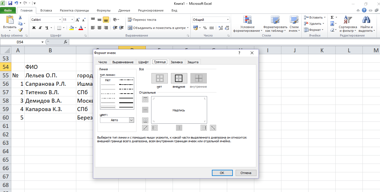
Task: Center text horizontally in the ribbon
Action: click(x=99, y=28)
